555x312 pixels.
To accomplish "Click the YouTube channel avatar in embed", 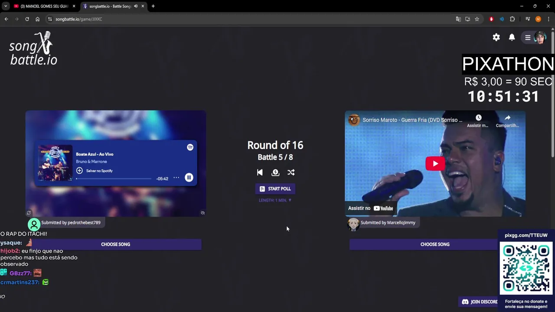I will pyautogui.click(x=354, y=120).
